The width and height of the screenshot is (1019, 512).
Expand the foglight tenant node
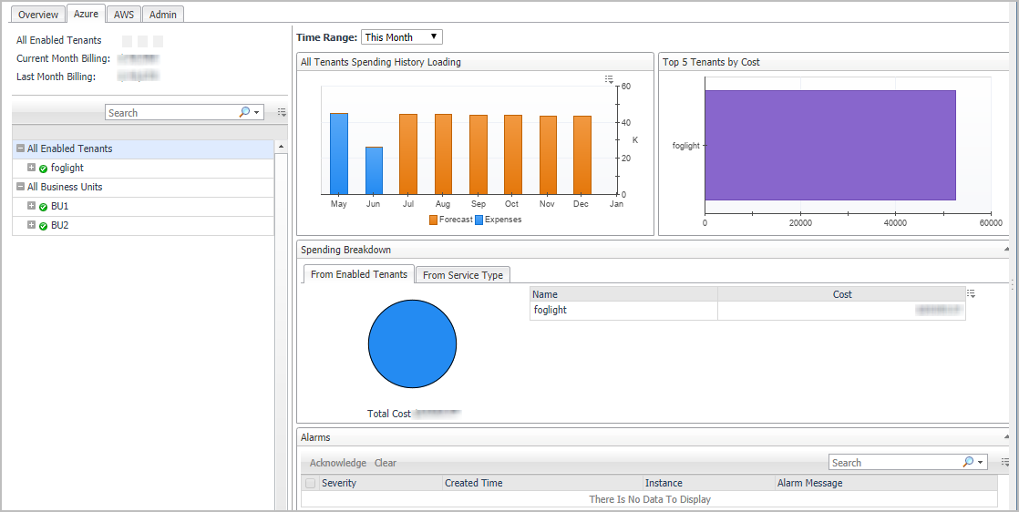(x=32, y=168)
